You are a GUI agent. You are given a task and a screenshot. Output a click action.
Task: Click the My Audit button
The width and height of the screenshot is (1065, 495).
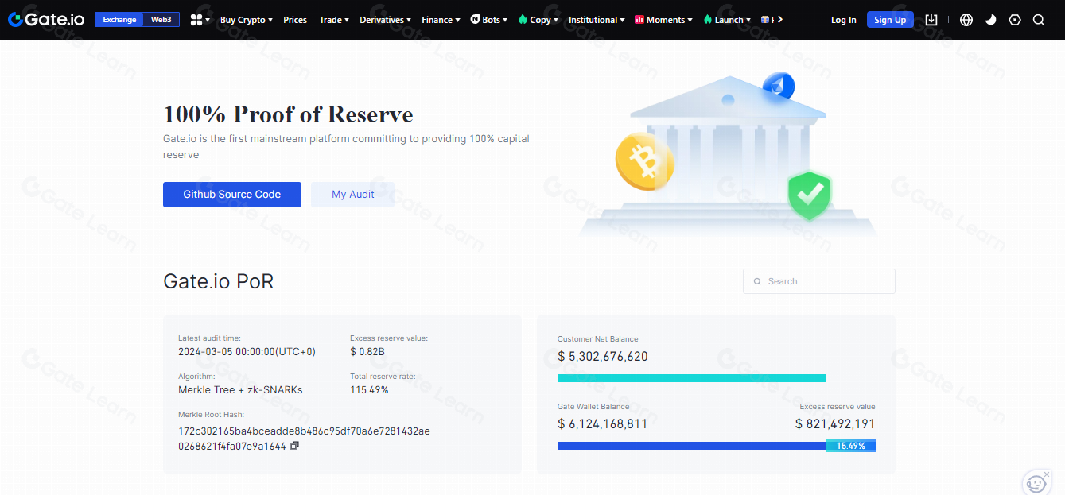point(352,195)
